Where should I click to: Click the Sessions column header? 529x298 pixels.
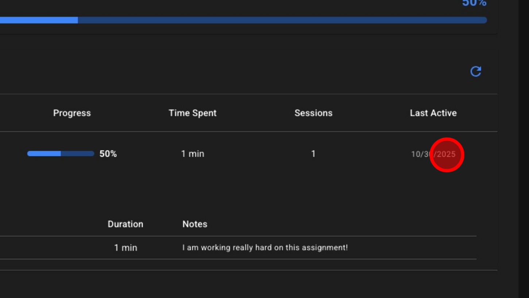click(x=313, y=113)
